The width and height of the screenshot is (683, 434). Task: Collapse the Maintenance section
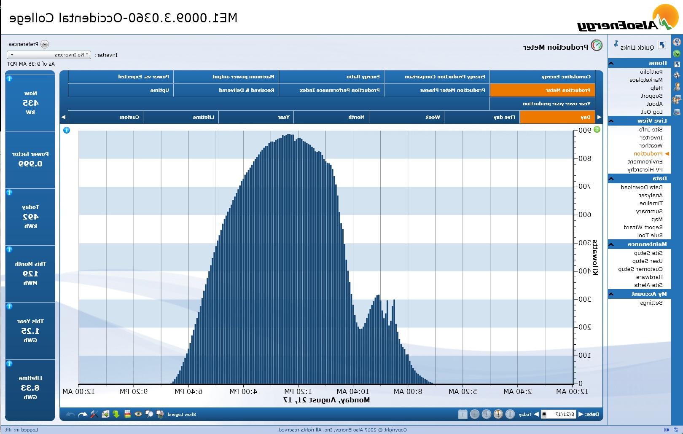(611, 244)
